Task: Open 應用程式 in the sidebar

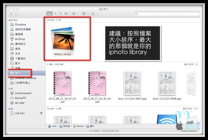Action: click(x=18, y=44)
